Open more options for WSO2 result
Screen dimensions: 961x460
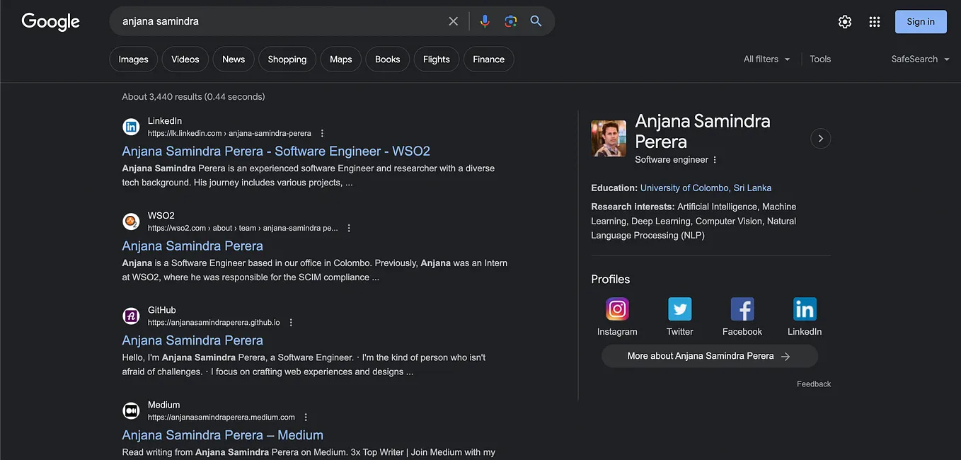(349, 228)
